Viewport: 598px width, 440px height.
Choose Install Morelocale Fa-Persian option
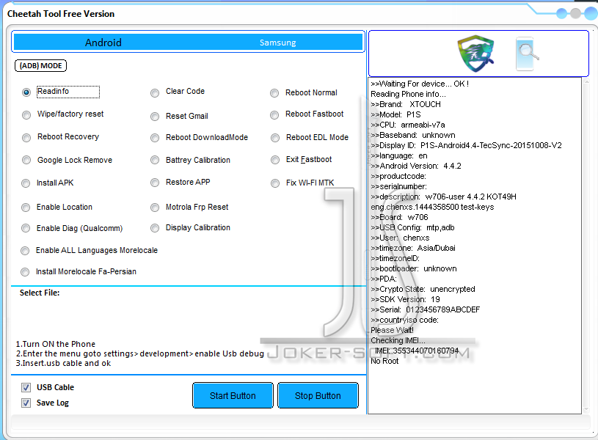click(x=25, y=272)
